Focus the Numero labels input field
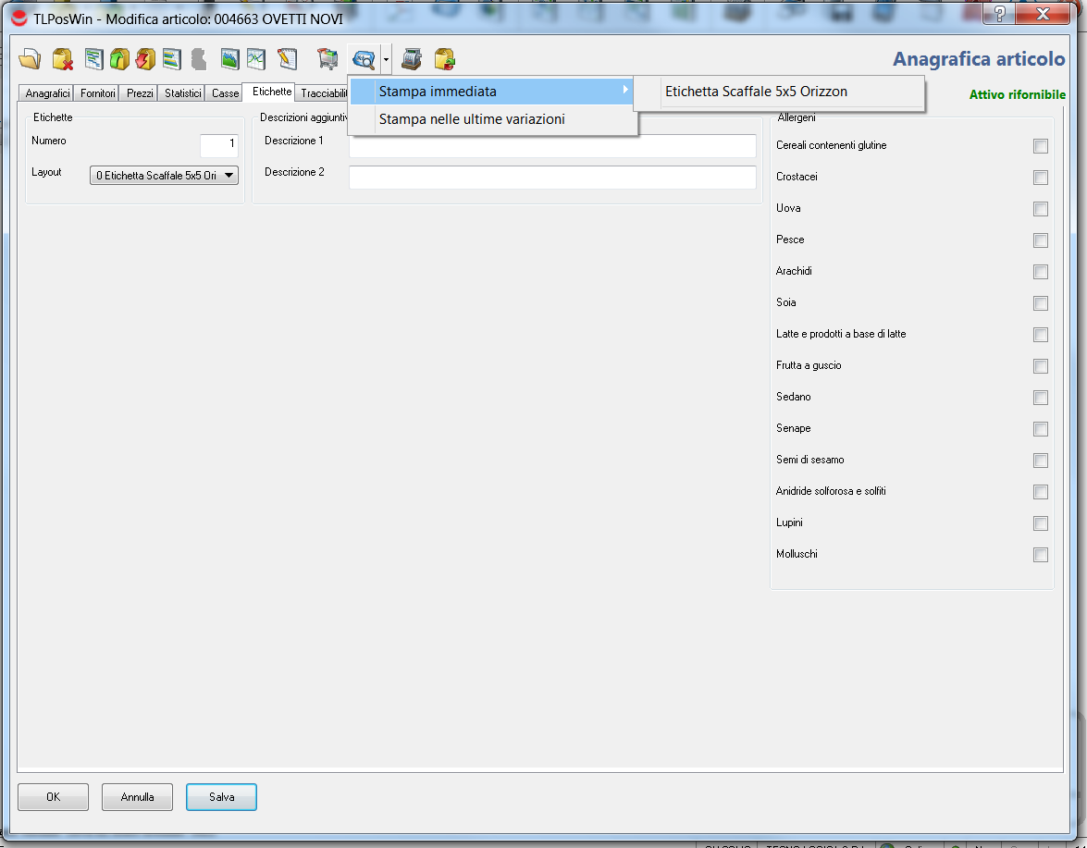Screen dimensions: 1087x848 pos(219,145)
